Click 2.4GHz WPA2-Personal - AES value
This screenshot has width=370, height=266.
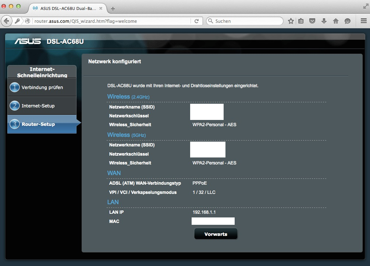(x=214, y=125)
